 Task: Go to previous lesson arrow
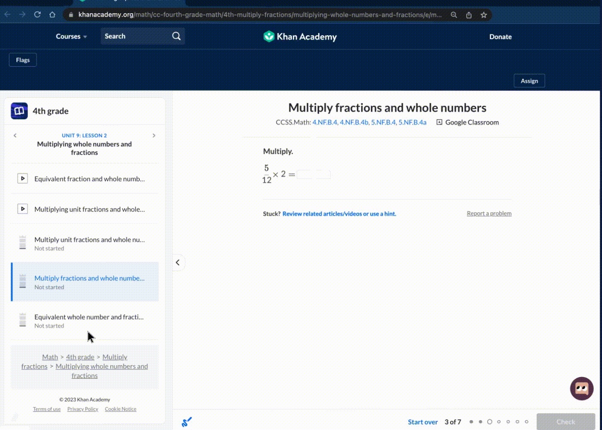tap(15, 135)
